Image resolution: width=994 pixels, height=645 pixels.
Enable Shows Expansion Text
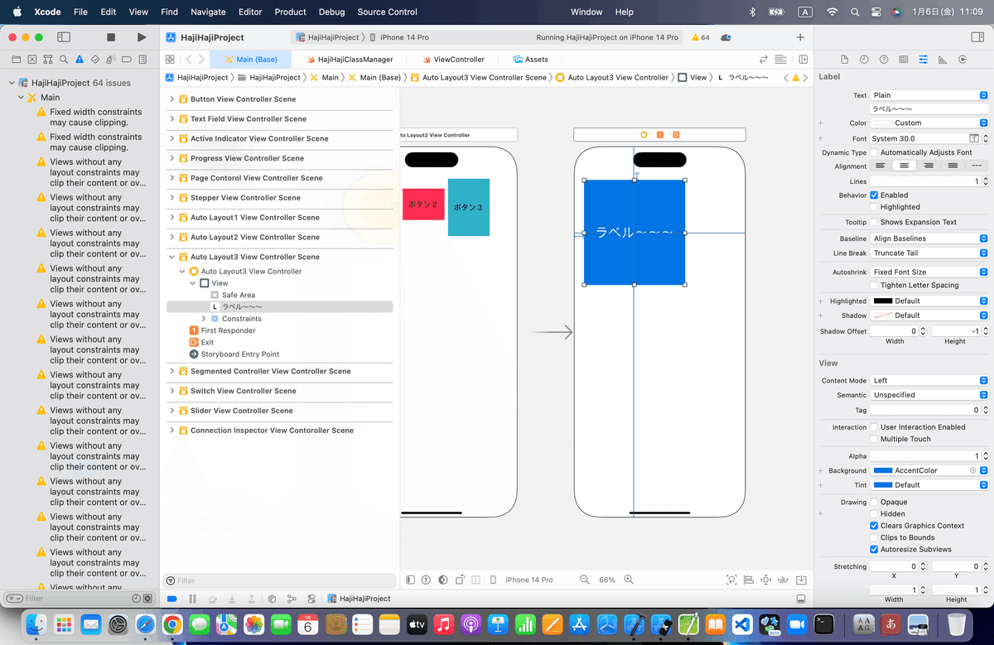(x=874, y=222)
